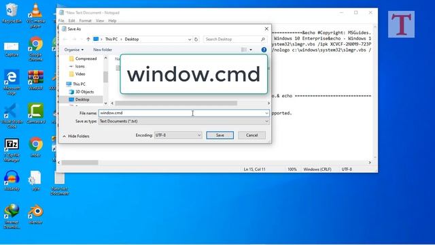This screenshot has height=245, width=435.
Task: Launch Blender from the desktop
Action: [x=35, y=214]
